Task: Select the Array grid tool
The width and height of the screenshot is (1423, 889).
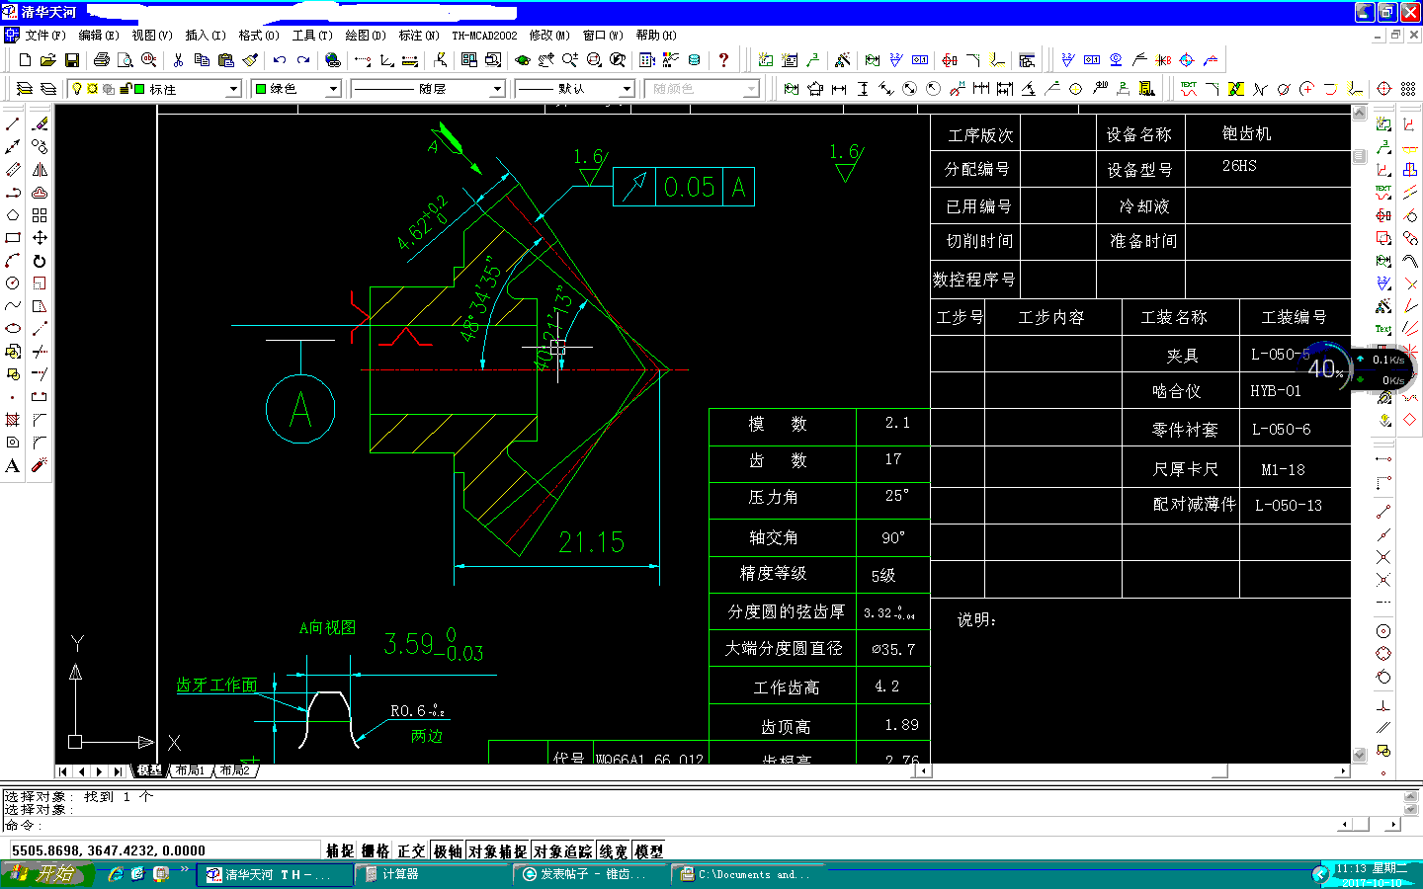Action: pyautogui.click(x=40, y=214)
